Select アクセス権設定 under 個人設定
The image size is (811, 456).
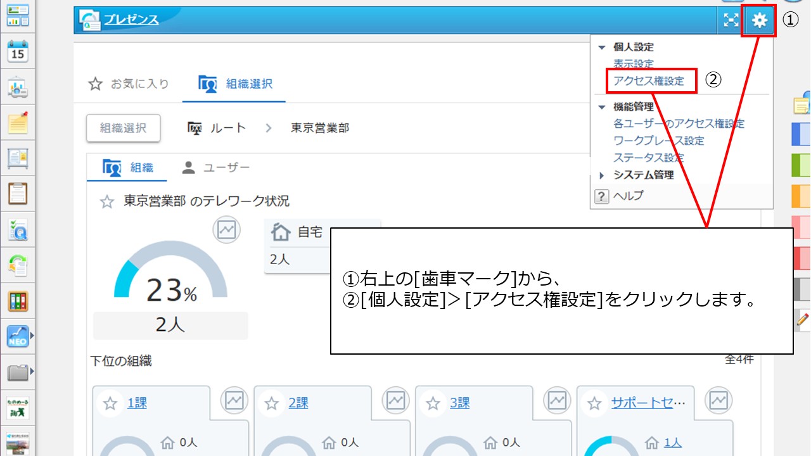[649, 82]
